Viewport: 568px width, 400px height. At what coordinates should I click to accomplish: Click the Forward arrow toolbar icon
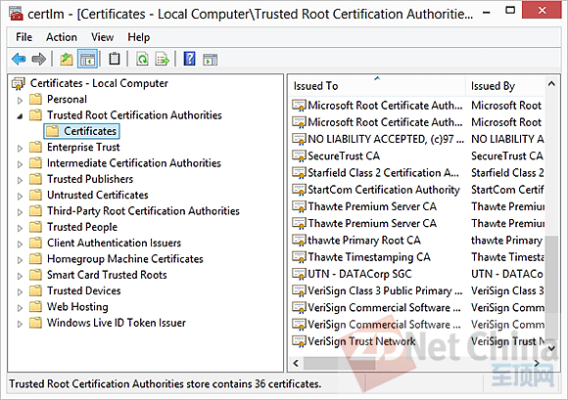[39, 59]
